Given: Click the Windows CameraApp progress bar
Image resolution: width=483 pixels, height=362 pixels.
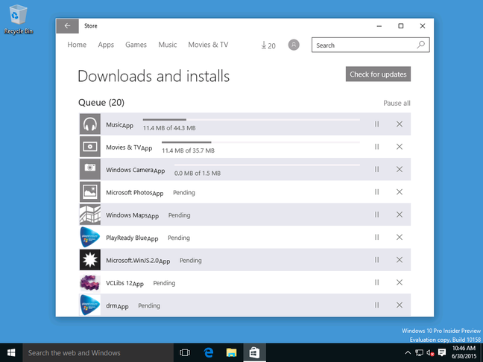Looking at the screenshot, I should click(x=267, y=165).
